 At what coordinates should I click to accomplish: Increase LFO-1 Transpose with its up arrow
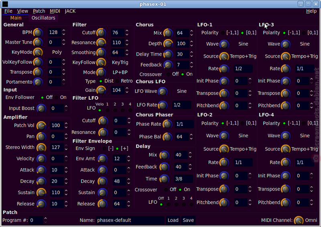[250, 91]
